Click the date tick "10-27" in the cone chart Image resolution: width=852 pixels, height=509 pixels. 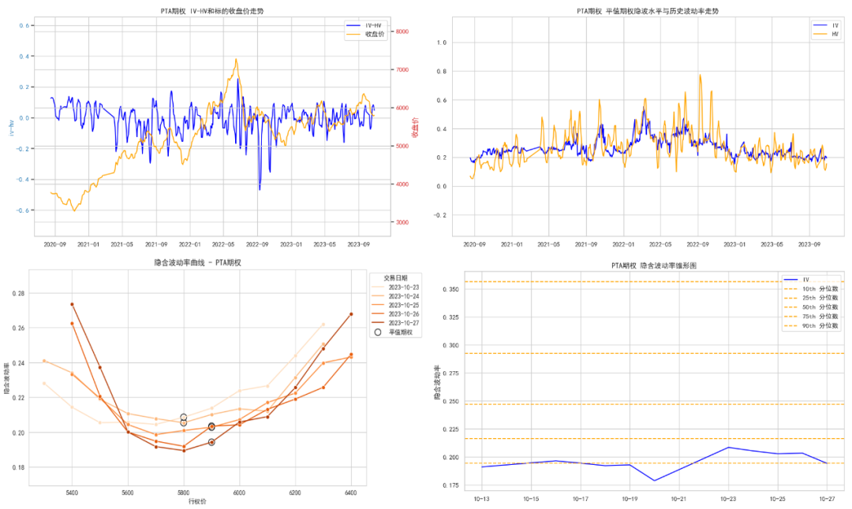pyautogui.click(x=827, y=500)
